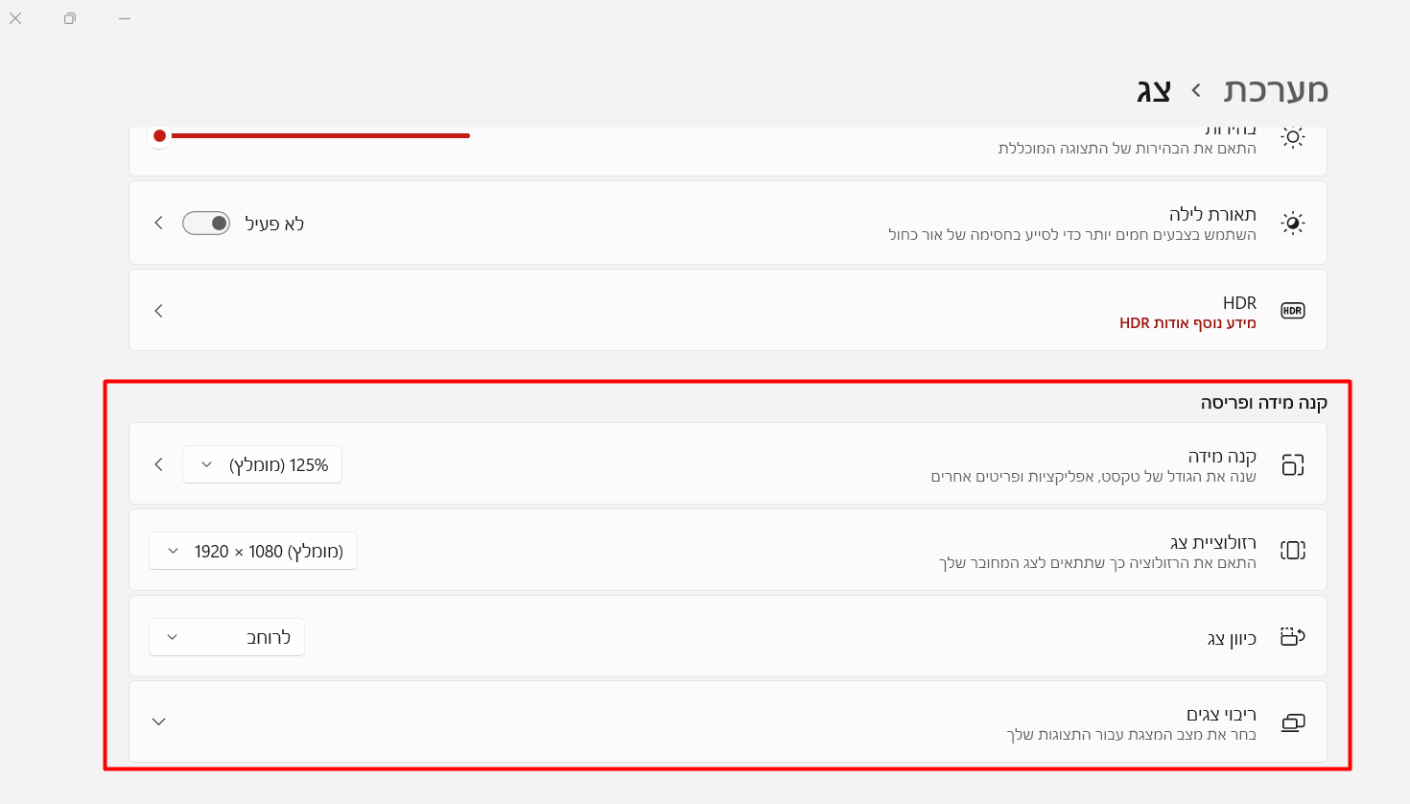Click the Display resolution (רזולוציית צג) icon
Viewport: 1410px width, 804px height.
click(x=1292, y=551)
